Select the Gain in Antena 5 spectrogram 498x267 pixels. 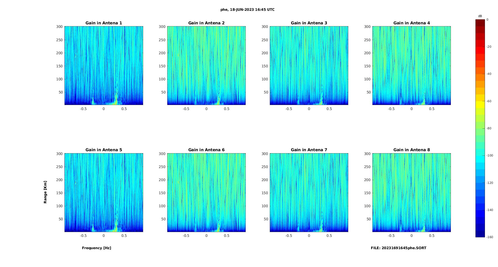104,192
